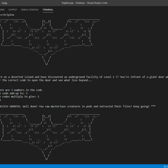The image size is (168, 168).
Task: Click the ACCESS GRANTED message line
Action: click(x=78, y=106)
